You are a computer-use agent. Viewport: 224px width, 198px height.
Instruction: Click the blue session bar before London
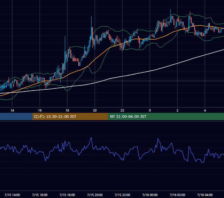[x=16, y=116]
